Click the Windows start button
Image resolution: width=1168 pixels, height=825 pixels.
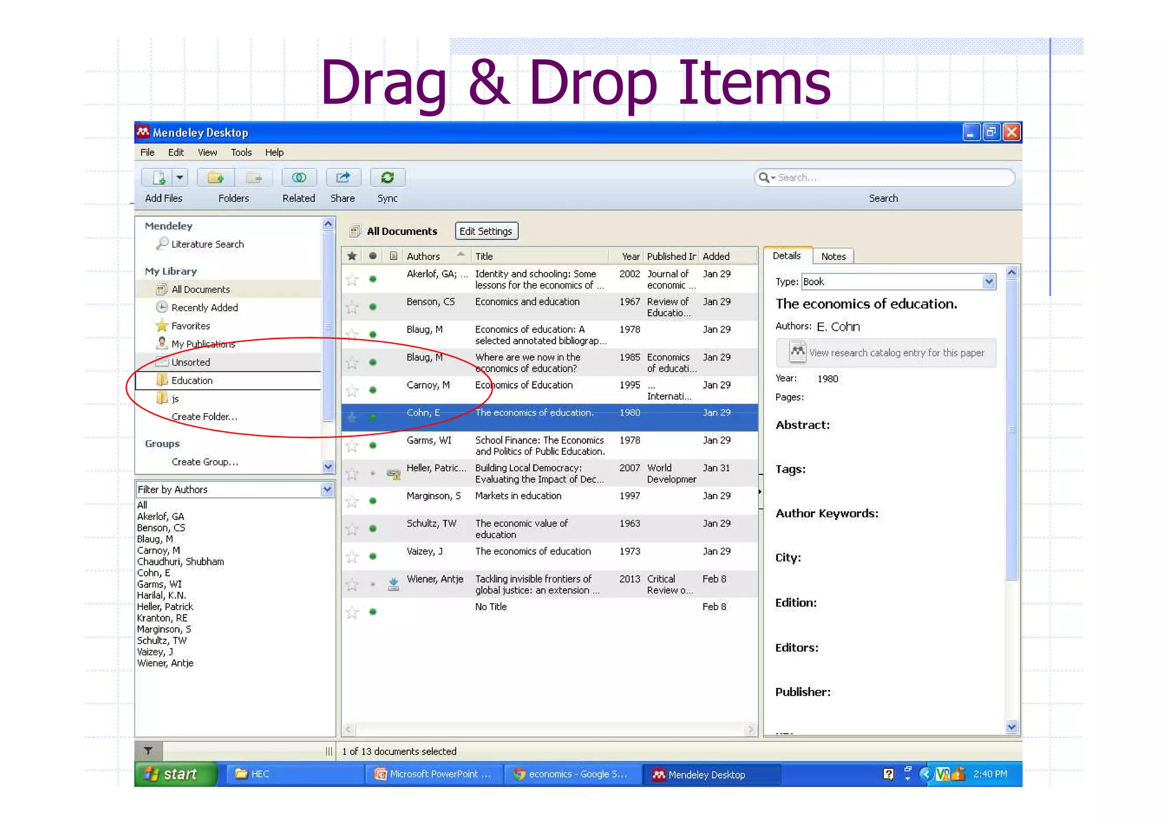(x=176, y=774)
